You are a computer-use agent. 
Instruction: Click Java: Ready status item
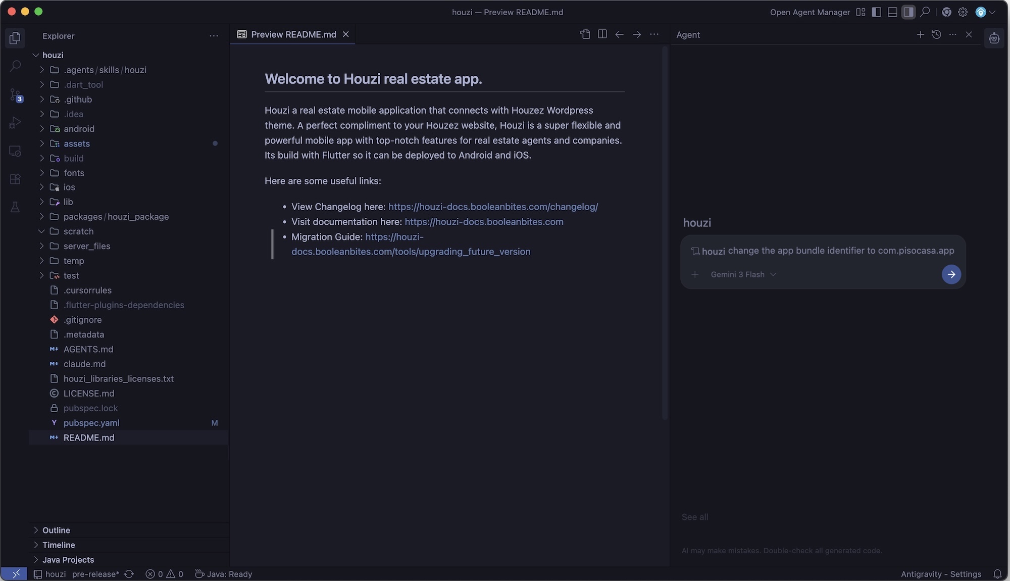223,574
